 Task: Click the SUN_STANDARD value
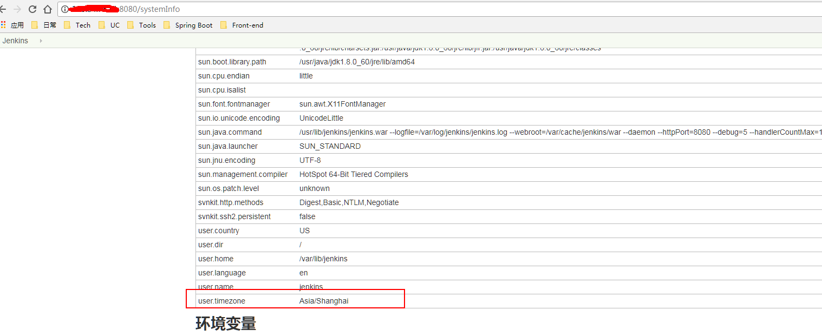click(330, 146)
